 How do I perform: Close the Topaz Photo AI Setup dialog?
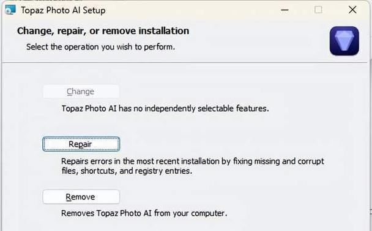pos(352,10)
